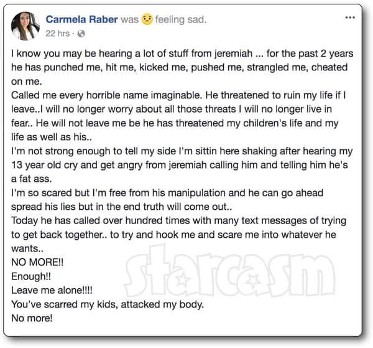This screenshot has width=373, height=348.
Task: Click 'Called me every horrible name' sentence
Action: pyautogui.click(x=106, y=95)
